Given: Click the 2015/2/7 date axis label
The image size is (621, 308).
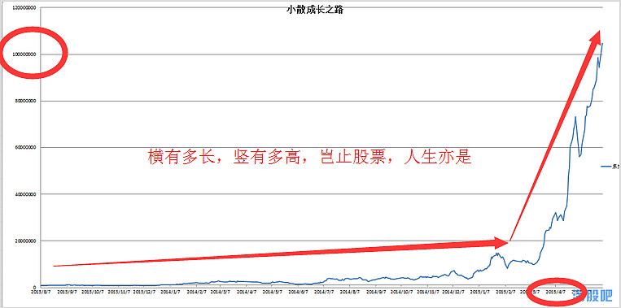Looking at the screenshot, I should [x=505, y=292].
